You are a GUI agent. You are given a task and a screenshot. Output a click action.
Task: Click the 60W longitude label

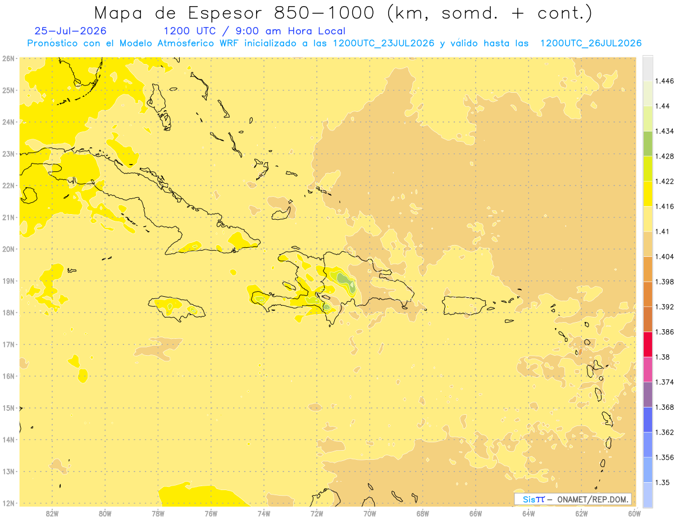tap(634, 513)
